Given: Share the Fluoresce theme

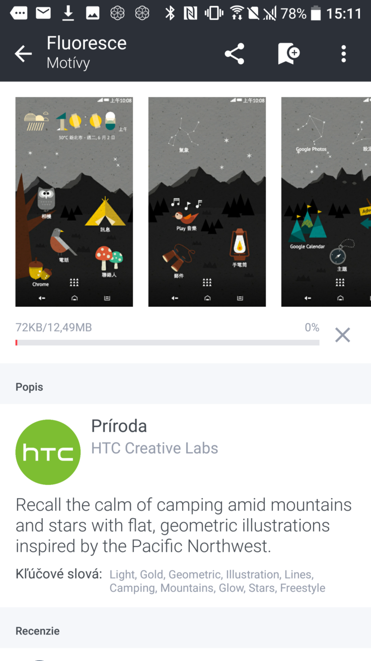Looking at the screenshot, I should [234, 54].
